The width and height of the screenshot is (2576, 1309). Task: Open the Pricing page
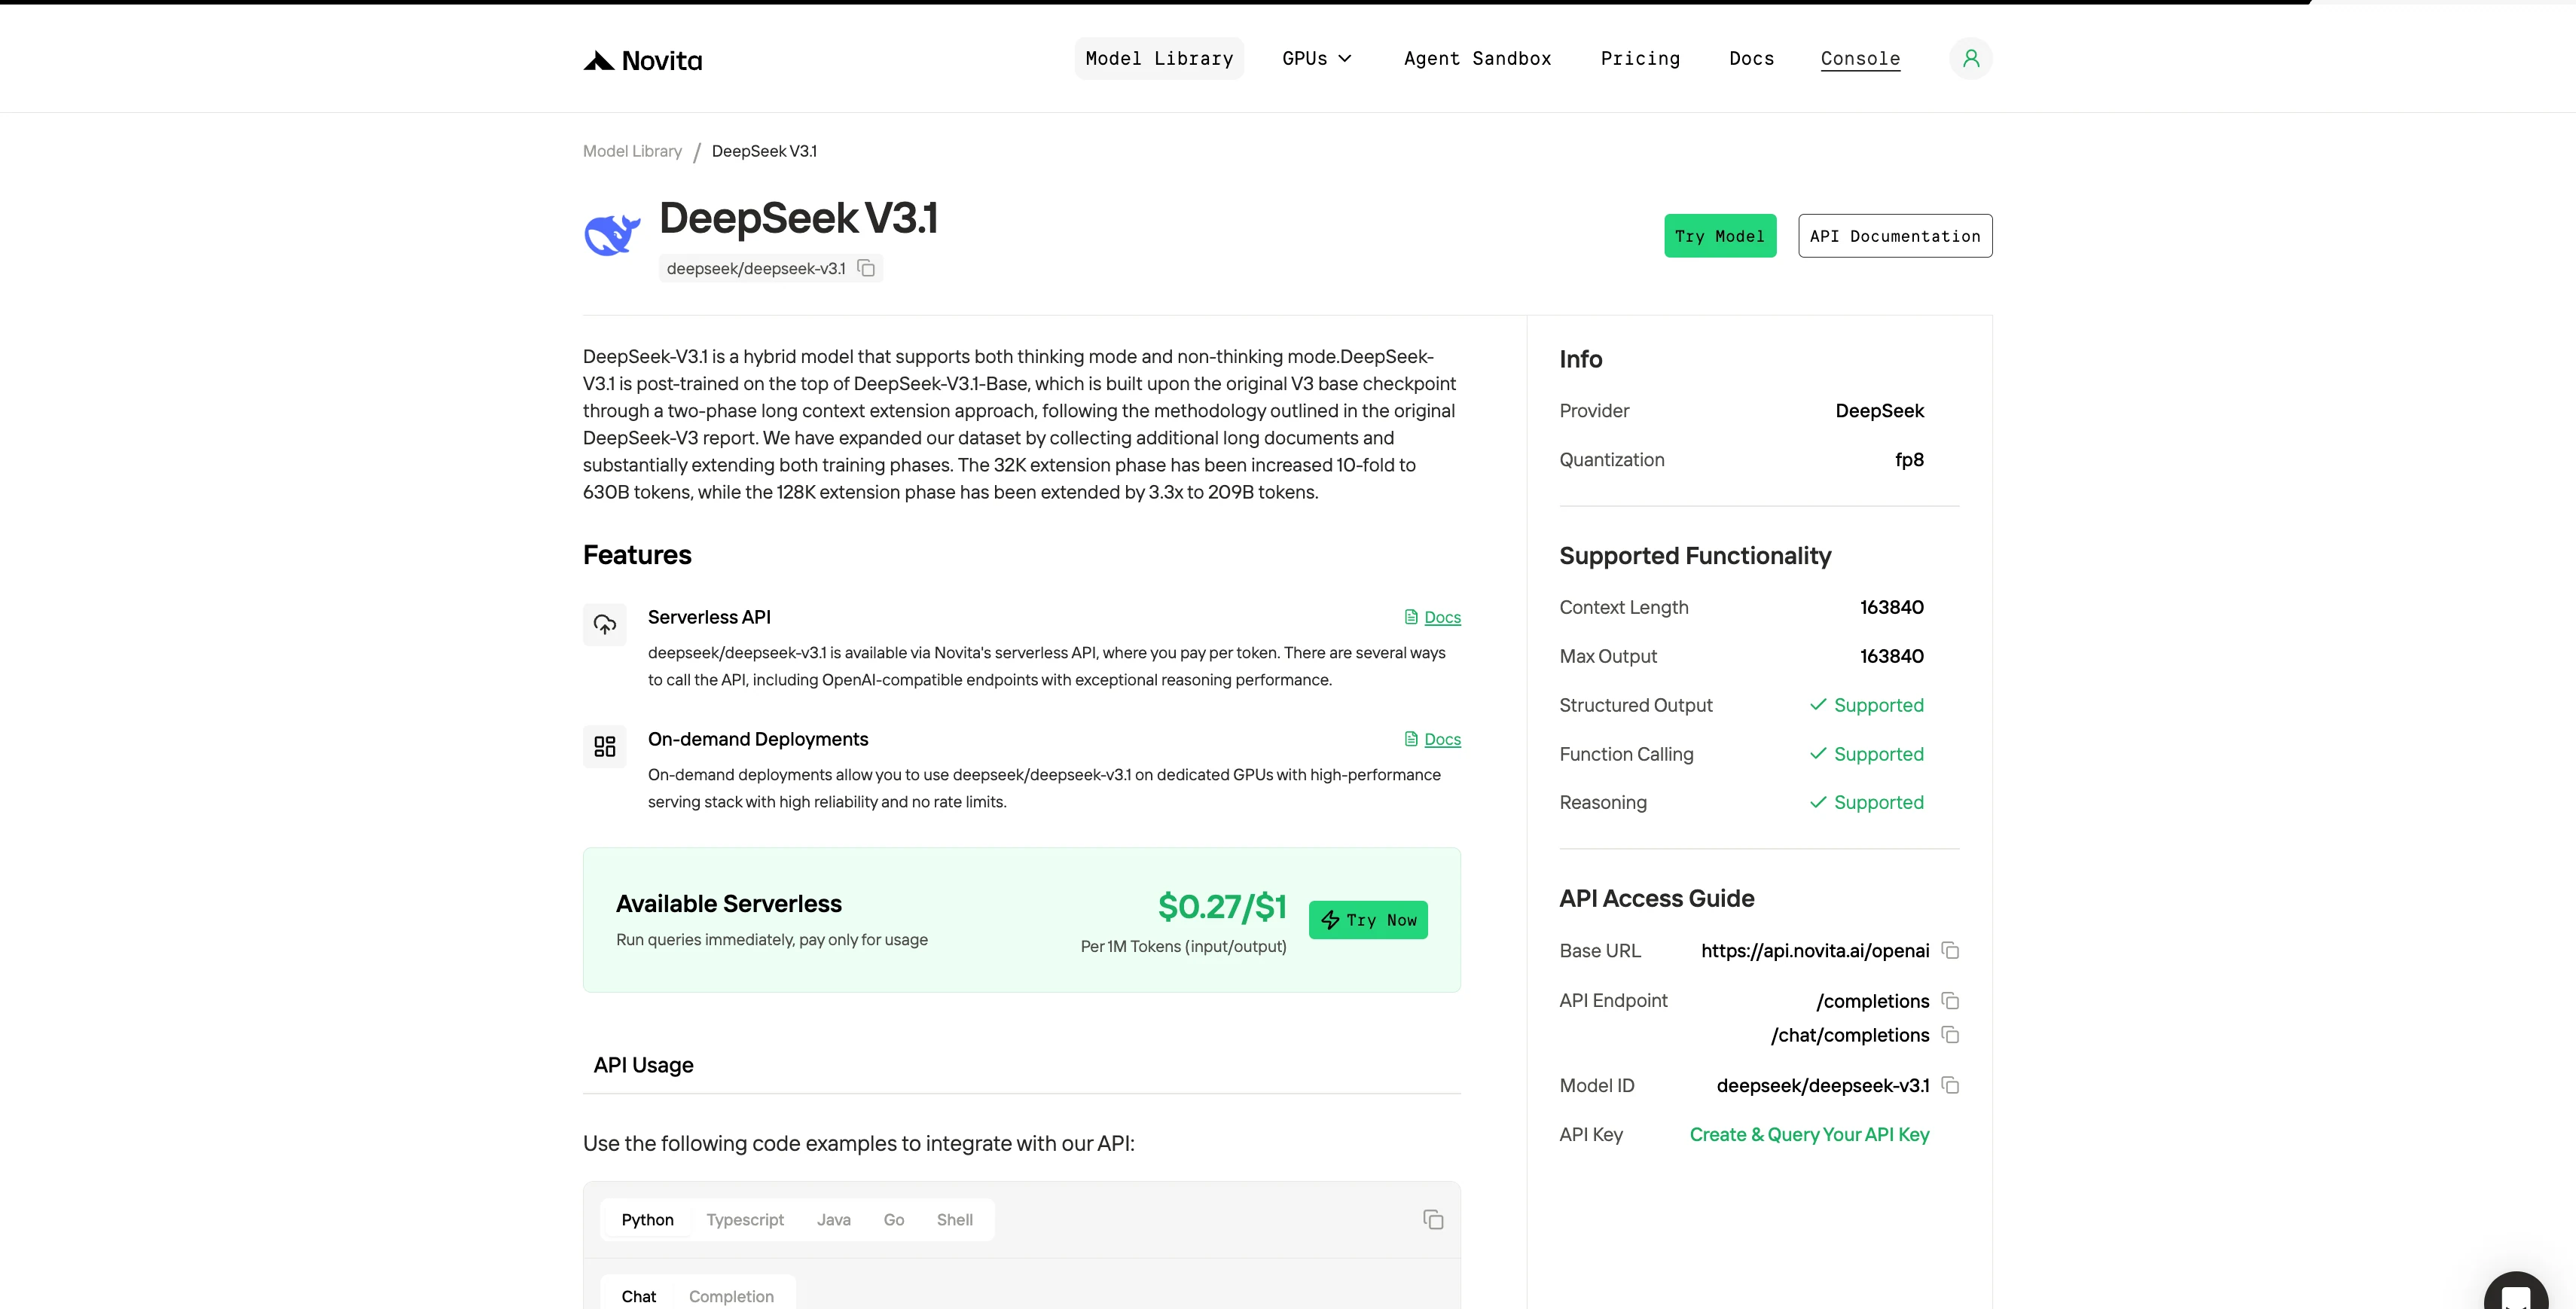[x=1640, y=58]
